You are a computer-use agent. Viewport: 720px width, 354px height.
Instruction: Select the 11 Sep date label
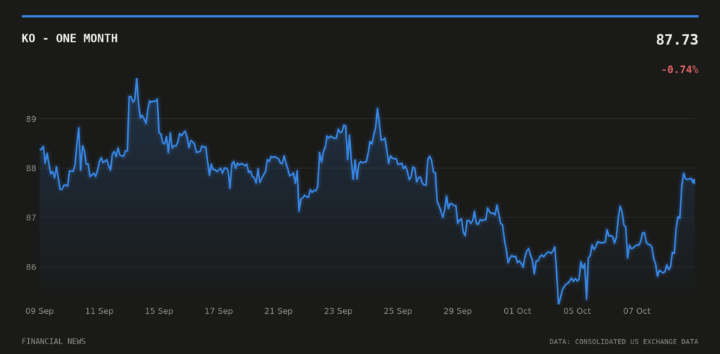(99, 311)
